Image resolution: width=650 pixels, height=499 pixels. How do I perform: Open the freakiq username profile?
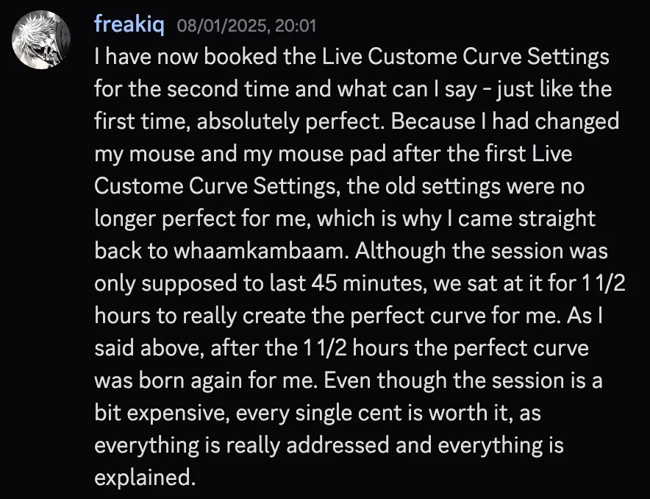[x=129, y=24]
